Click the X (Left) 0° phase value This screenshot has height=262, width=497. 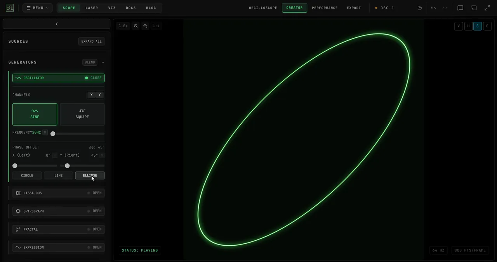48,155
